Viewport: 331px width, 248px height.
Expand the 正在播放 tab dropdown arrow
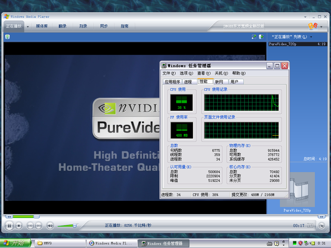[x=28, y=26]
